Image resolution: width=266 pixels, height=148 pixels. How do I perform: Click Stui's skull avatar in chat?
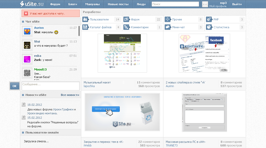pyautogui.click(x=27, y=45)
